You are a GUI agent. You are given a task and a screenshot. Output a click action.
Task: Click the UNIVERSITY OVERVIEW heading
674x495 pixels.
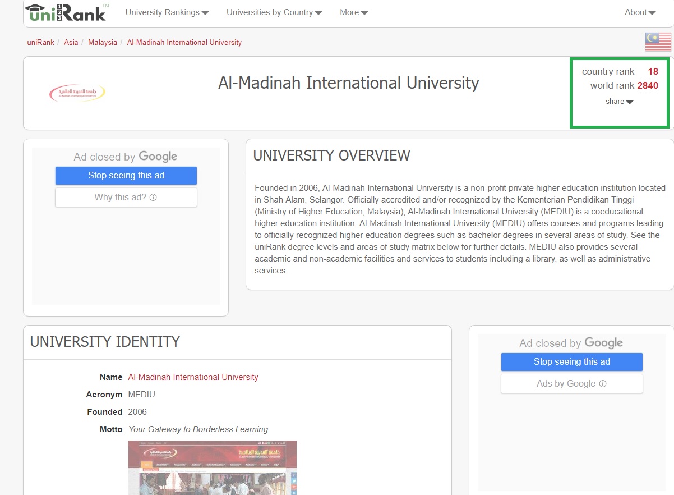tap(332, 155)
